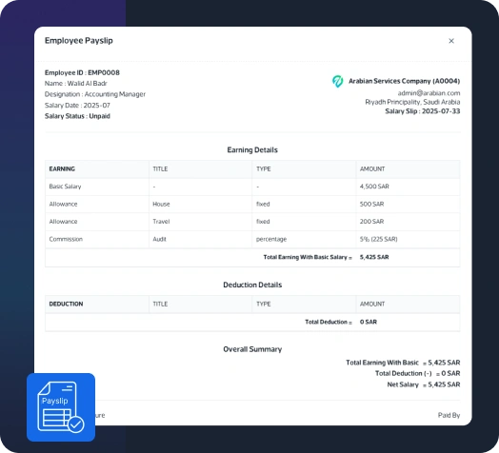Click the EARNING column header
The width and height of the screenshot is (499, 453).
point(62,168)
